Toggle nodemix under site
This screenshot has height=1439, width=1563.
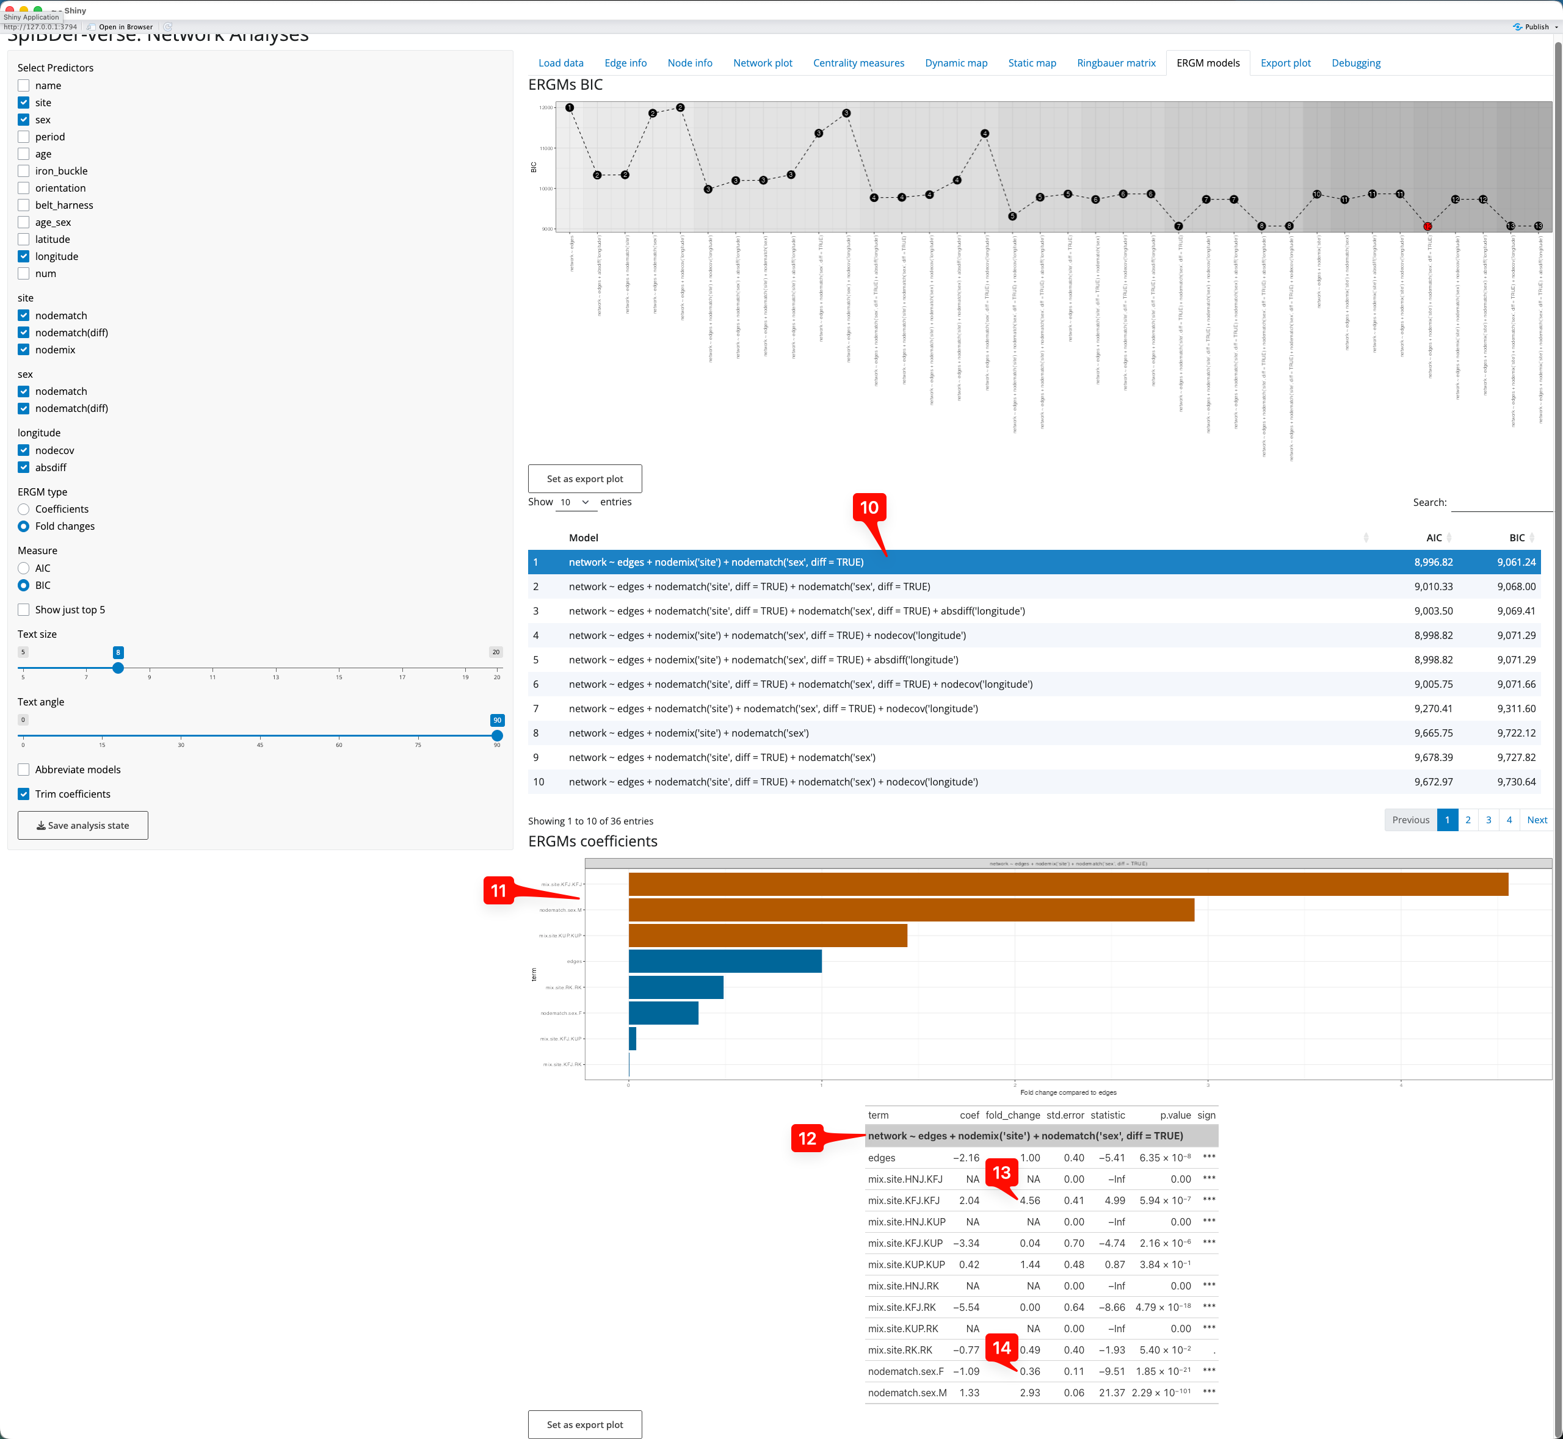coord(23,350)
